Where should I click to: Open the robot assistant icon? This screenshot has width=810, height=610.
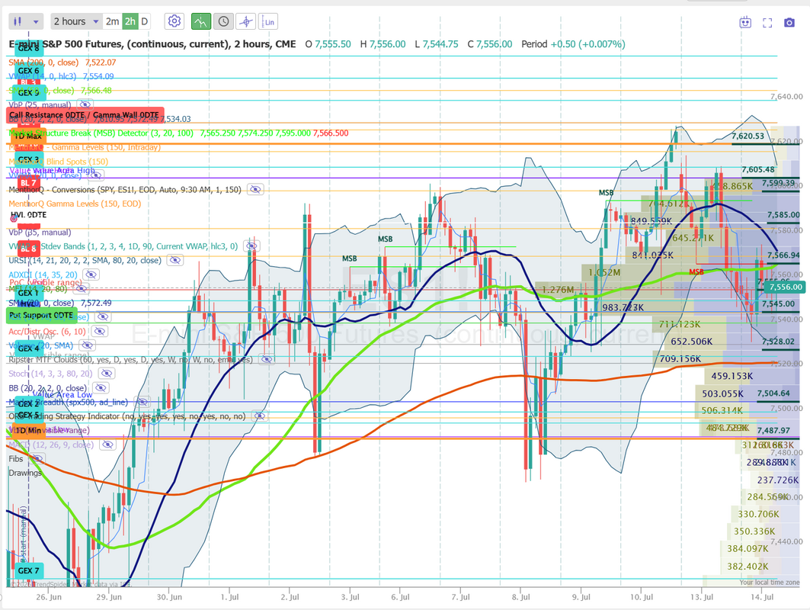pyautogui.click(x=745, y=22)
